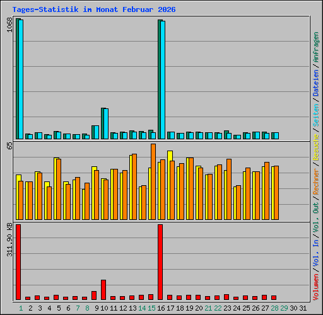Click day label 1 on the x-axis
This screenshot has width=323, height=315.
click(21, 308)
